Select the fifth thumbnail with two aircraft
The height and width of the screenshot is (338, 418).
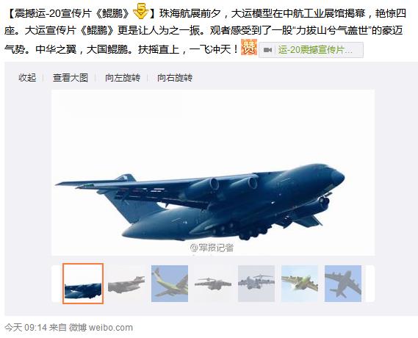click(256, 284)
